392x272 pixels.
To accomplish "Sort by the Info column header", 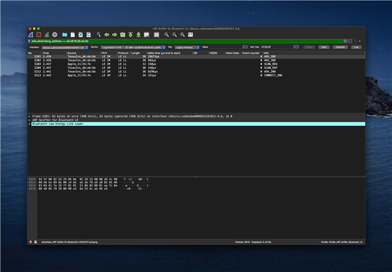I will (x=314, y=53).
